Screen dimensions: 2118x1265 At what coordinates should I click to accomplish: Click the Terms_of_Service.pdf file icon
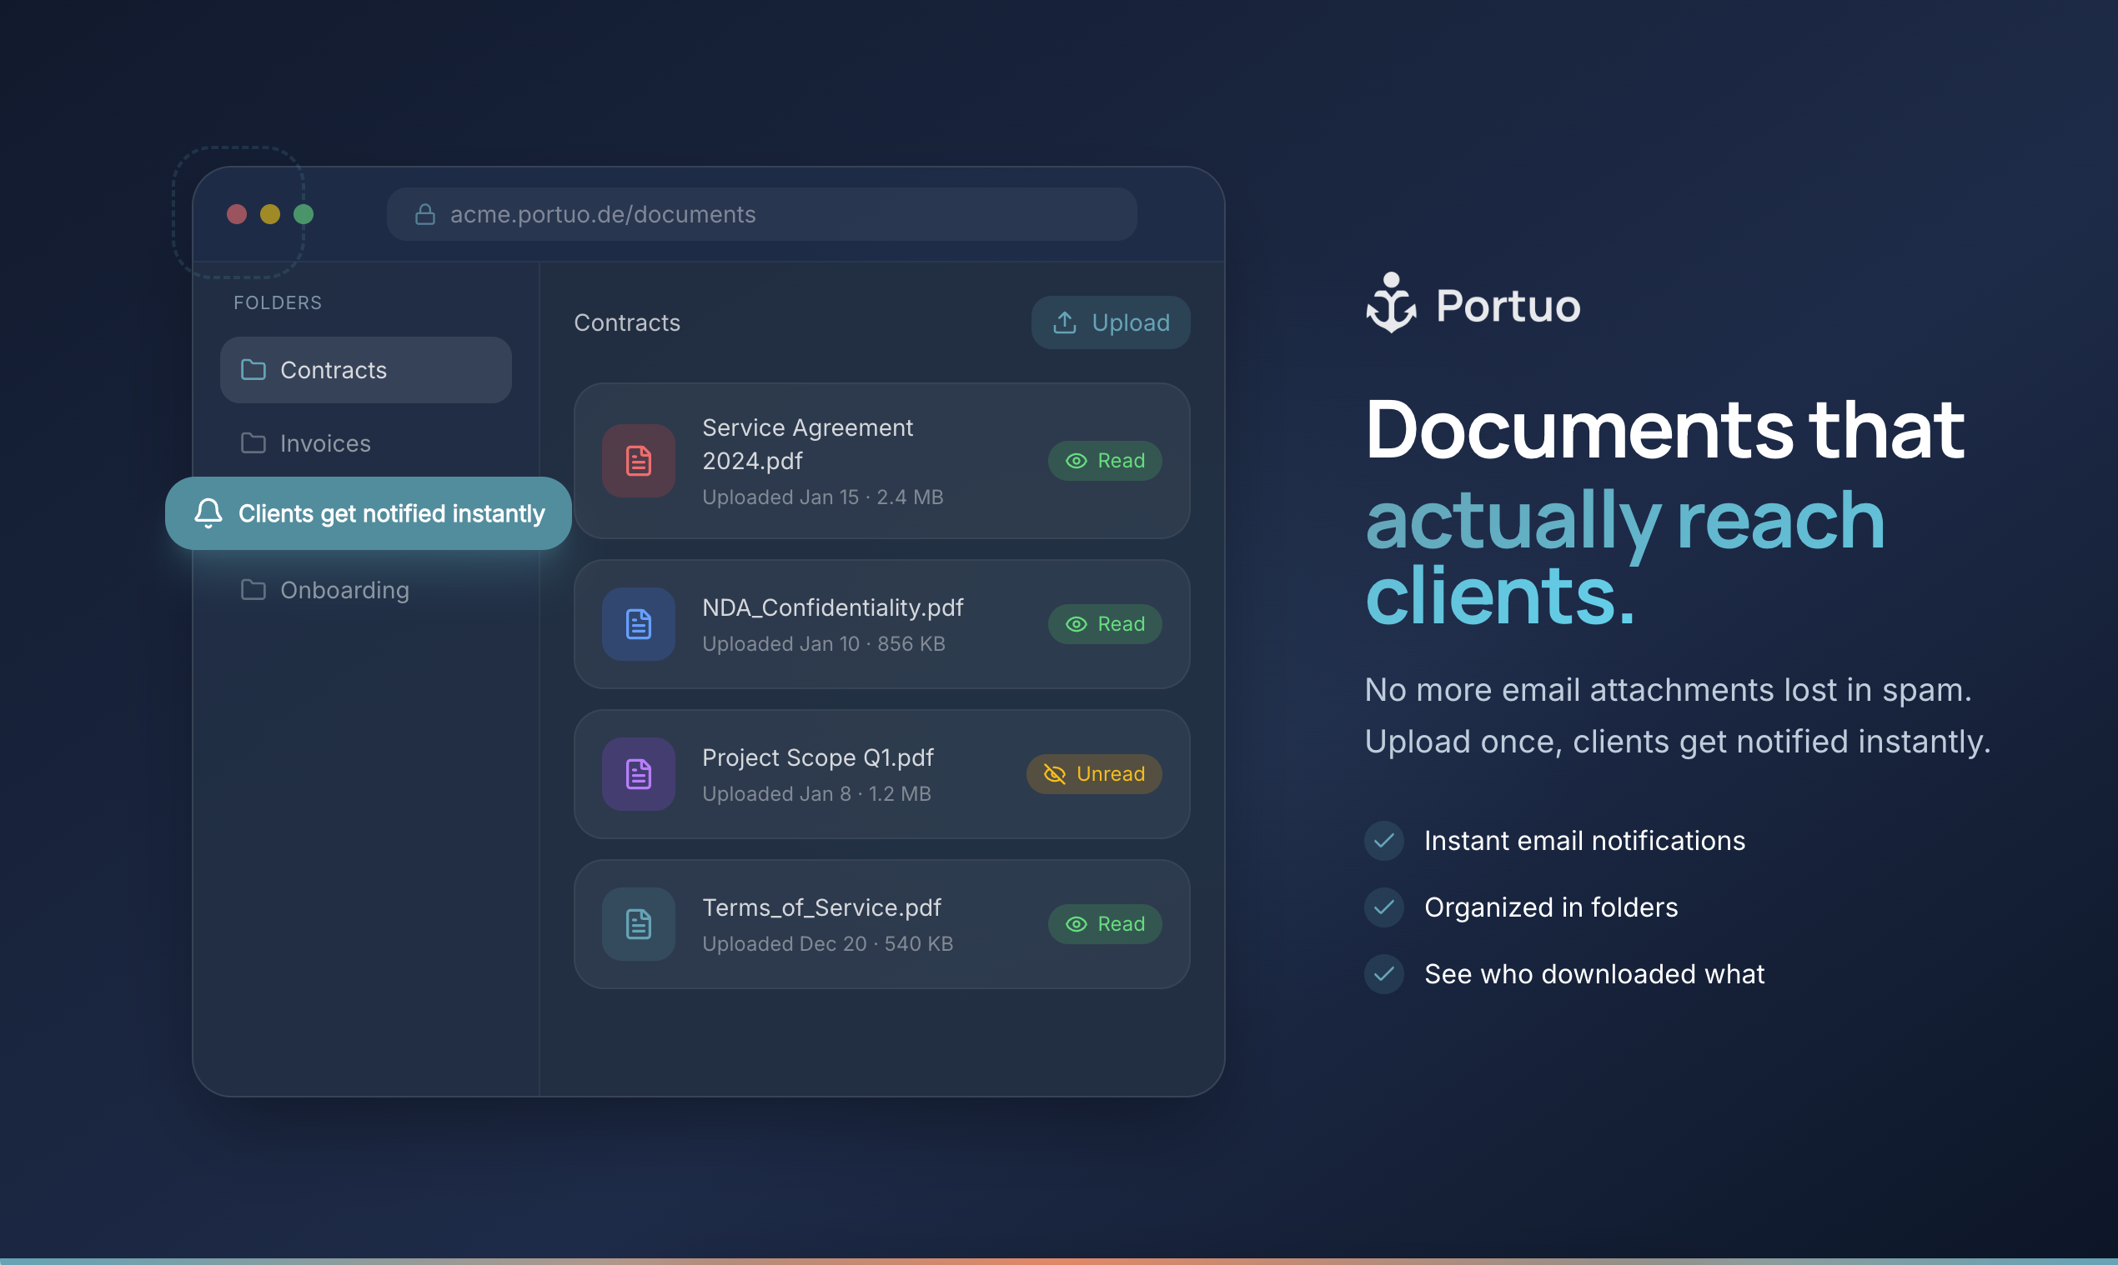pyautogui.click(x=638, y=923)
